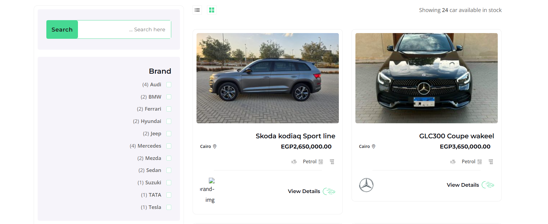Switch to grid view layout icon

tap(212, 10)
